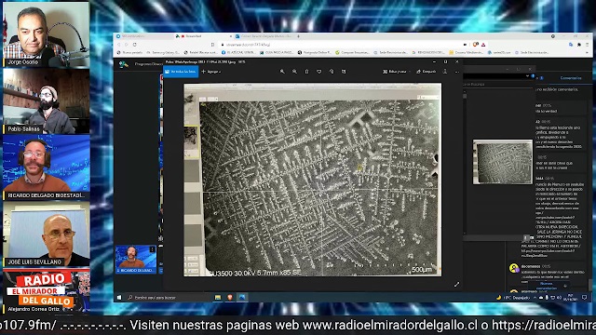This screenshot has height=335, width=596.
Task: Click the zoom in magnifier in Photos toolbar
Action: pos(282,72)
